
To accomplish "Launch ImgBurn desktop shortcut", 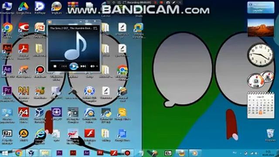I will pyautogui.click(x=57, y=7).
